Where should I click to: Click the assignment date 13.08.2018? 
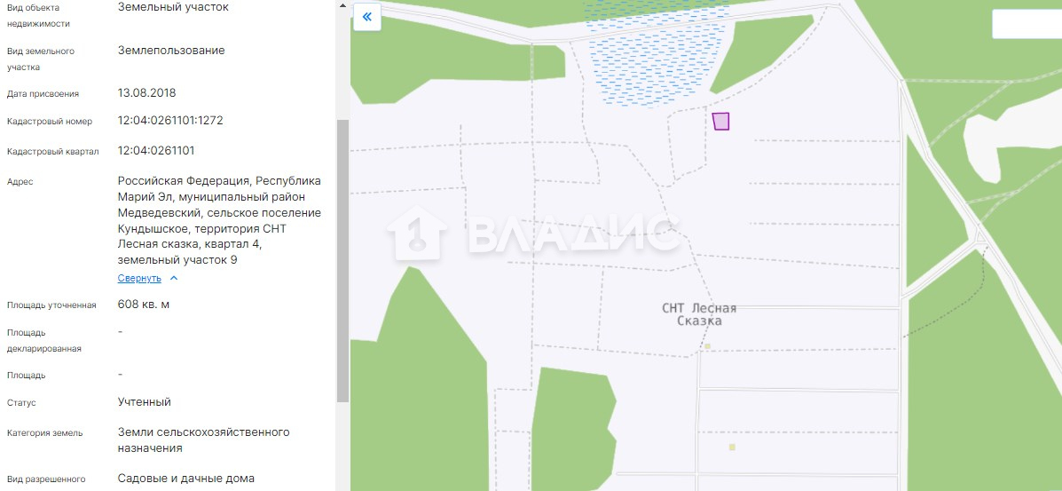(147, 93)
